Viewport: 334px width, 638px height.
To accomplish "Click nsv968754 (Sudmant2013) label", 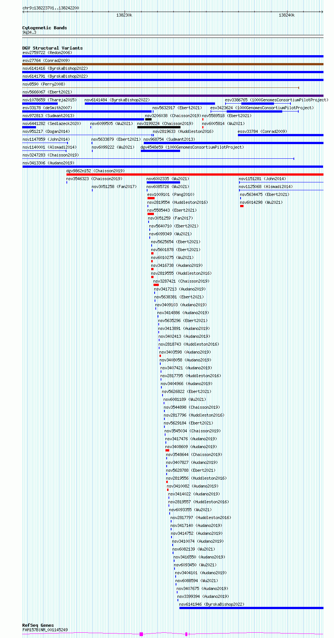I will (x=169, y=139).
